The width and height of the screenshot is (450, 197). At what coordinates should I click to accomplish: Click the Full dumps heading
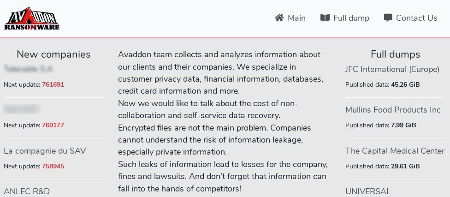pyautogui.click(x=395, y=54)
